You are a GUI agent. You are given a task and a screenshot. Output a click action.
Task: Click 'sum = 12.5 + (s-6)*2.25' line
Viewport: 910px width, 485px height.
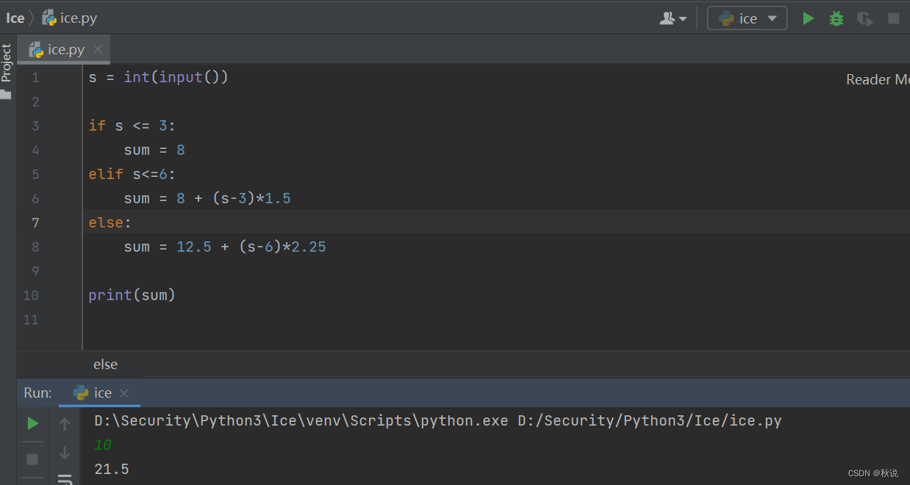coord(225,247)
